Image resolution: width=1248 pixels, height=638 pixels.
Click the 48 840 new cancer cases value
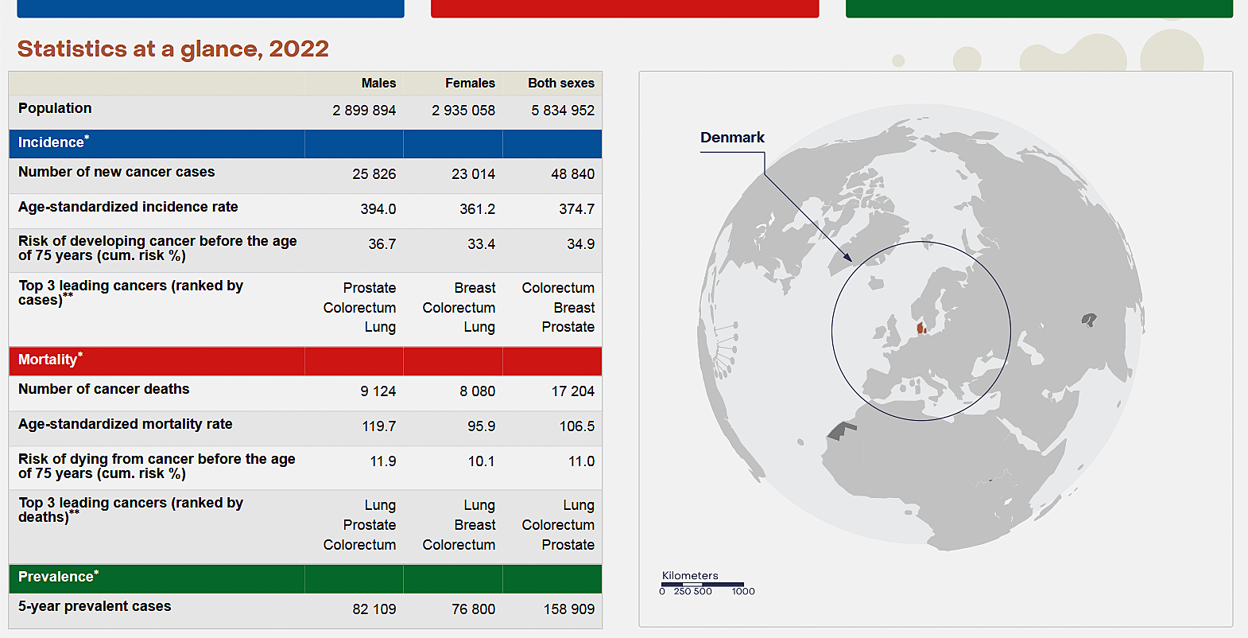(x=572, y=174)
